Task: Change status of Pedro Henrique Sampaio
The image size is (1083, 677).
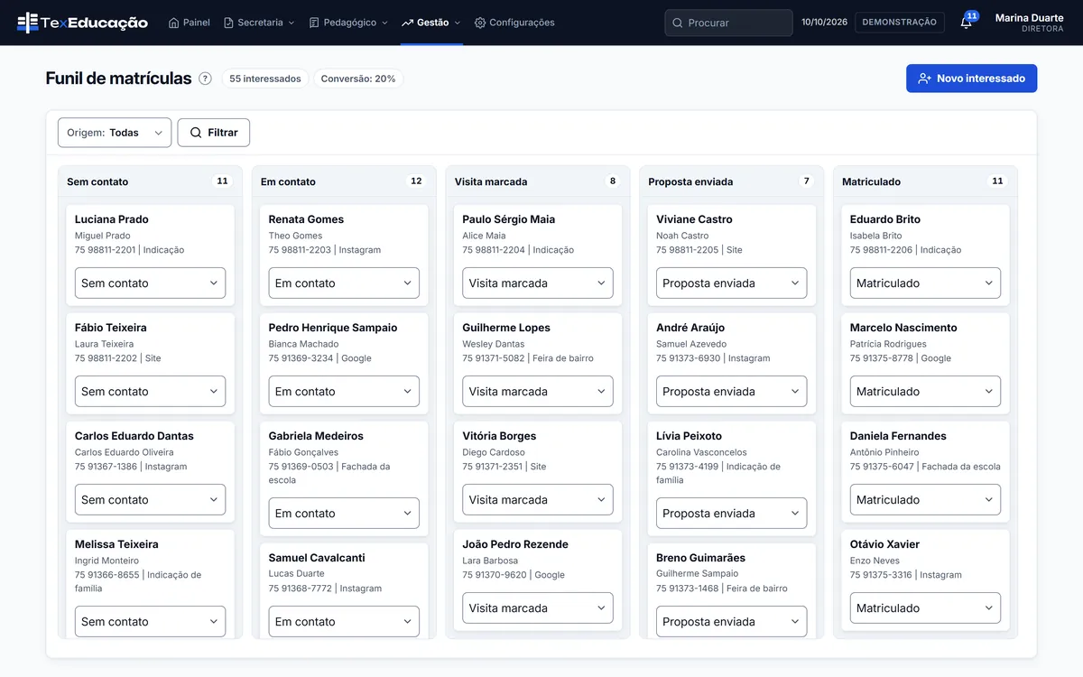Action: click(344, 391)
